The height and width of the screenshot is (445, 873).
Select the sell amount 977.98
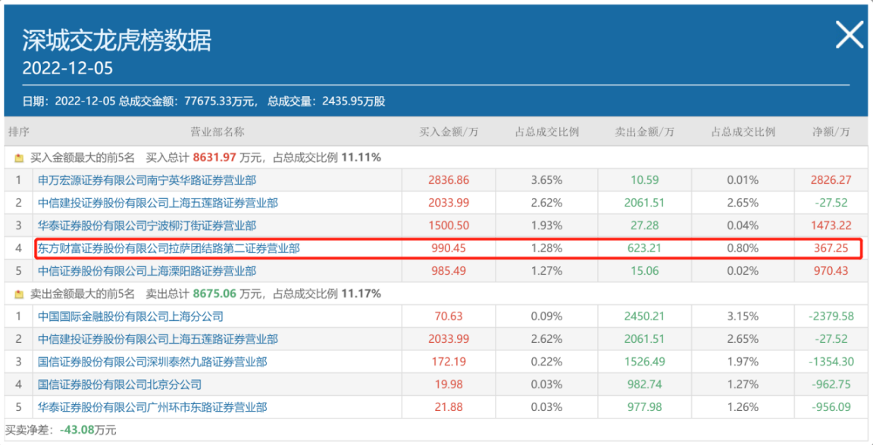tap(645, 407)
